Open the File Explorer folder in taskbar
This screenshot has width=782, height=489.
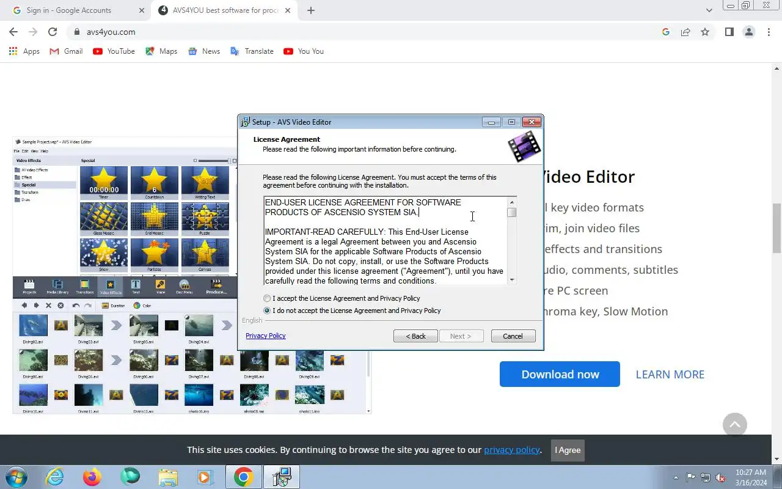[167, 477]
